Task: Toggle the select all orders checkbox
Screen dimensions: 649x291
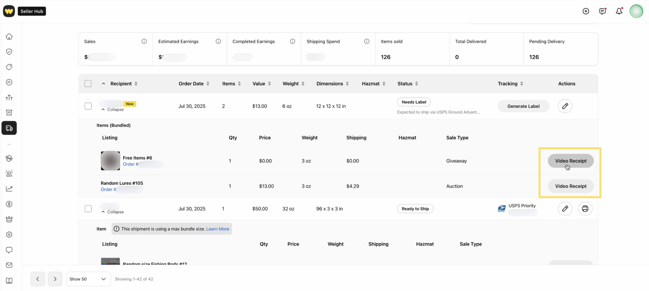Action: pos(88,84)
